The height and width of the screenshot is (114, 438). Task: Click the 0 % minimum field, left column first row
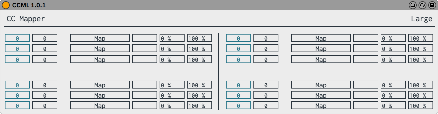coord(172,38)
